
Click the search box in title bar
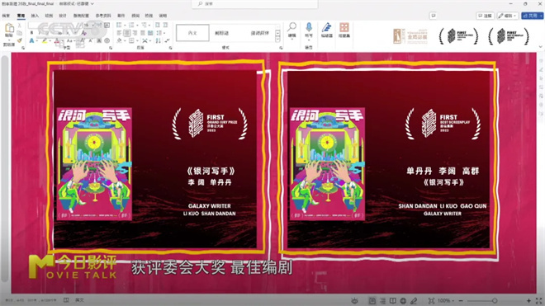point(255,4)
